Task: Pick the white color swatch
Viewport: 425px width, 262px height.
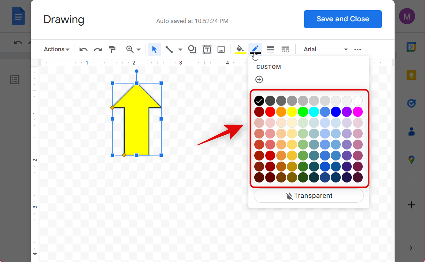Action: click(x=358, y=101)
